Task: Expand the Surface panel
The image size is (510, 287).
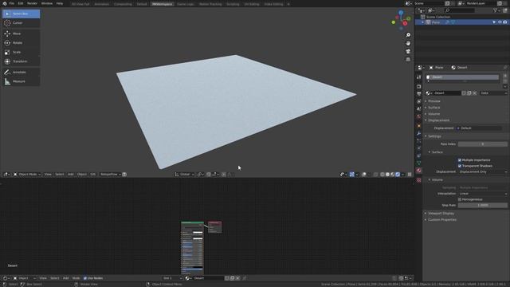Action: (433, 108)
